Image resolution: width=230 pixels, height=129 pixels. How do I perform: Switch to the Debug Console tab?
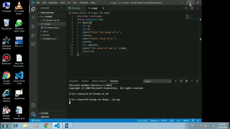[99, 81]
